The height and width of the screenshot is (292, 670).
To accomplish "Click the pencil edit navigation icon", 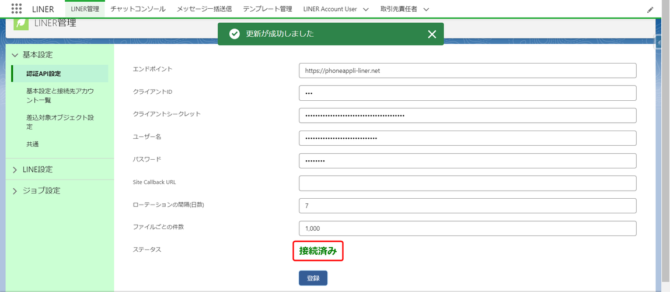I will 650,9.
